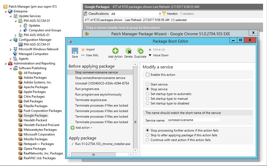Viewport: 267px width, 166px height.
Task: Click the scroll right arrow in actions list
Action: point(131,155)
